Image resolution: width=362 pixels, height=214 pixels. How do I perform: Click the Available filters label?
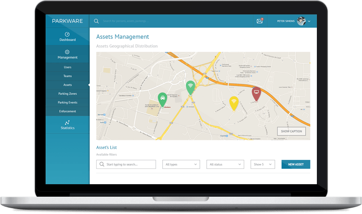(107, 154)
